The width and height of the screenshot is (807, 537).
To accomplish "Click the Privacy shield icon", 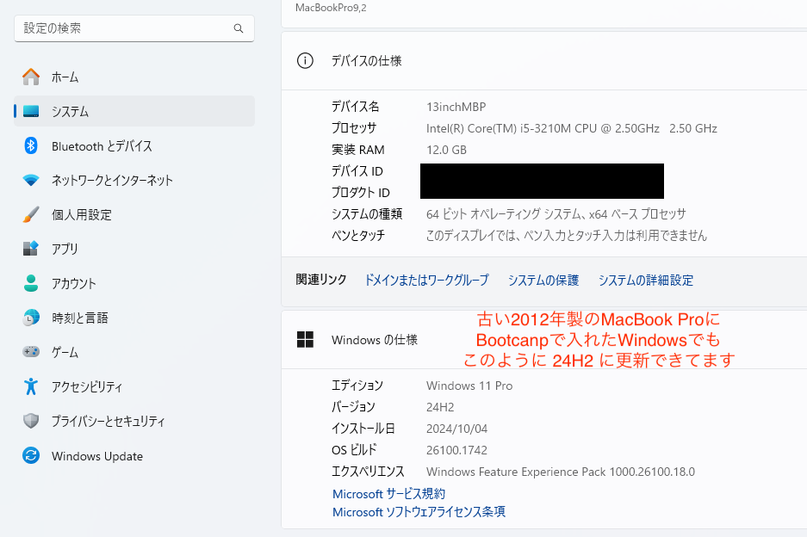I will pyautogui.click(x=31, y=421).
